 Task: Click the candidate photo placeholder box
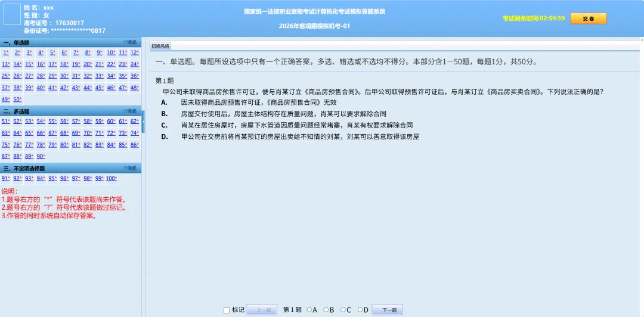click(x=12, y=14)
